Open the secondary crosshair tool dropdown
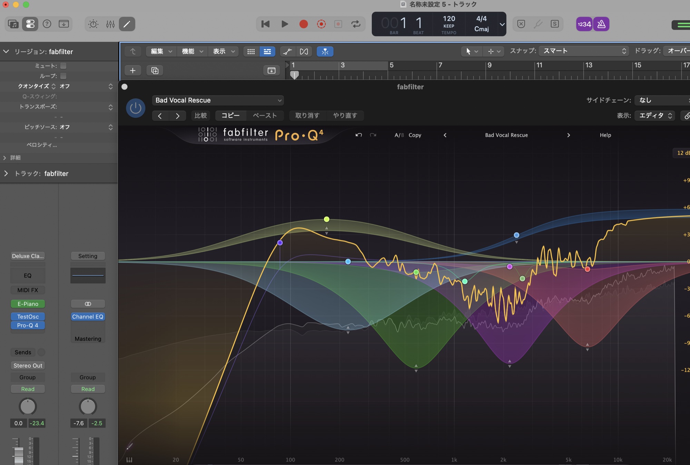 coord(494,51)
